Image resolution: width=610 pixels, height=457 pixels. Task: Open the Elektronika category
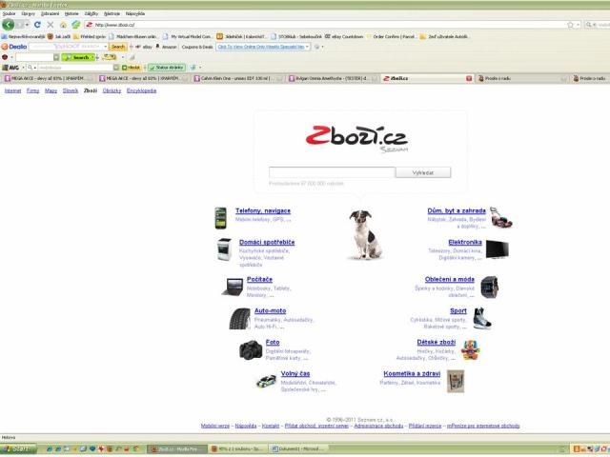[465, 242]
